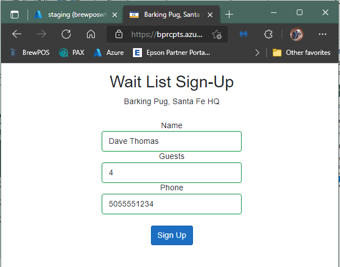Open the BrewPOS favorite
This screenshot has height=267, width=340.
tap(30, 53)
